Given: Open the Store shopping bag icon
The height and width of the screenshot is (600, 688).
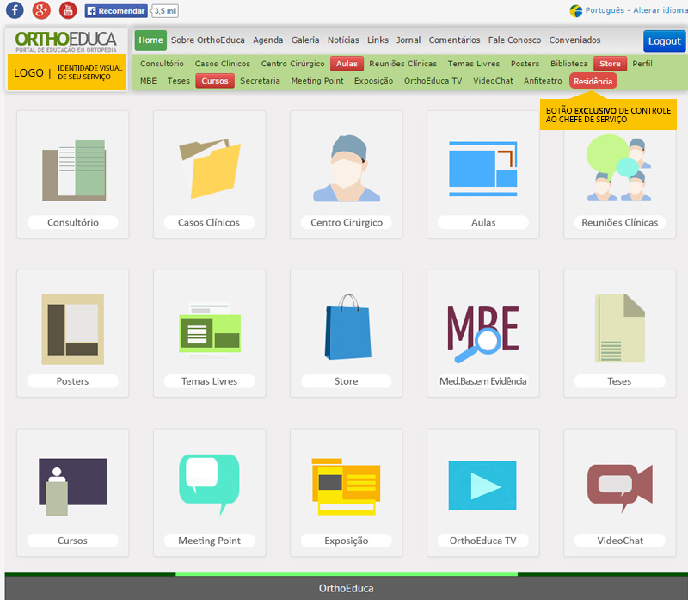Looking at the screenshot, I should [347, 327].
